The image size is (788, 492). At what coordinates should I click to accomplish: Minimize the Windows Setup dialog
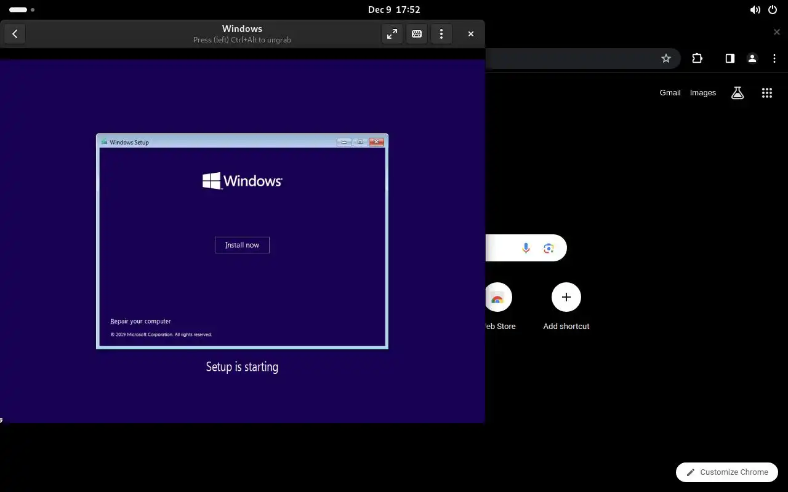(344, 142)
